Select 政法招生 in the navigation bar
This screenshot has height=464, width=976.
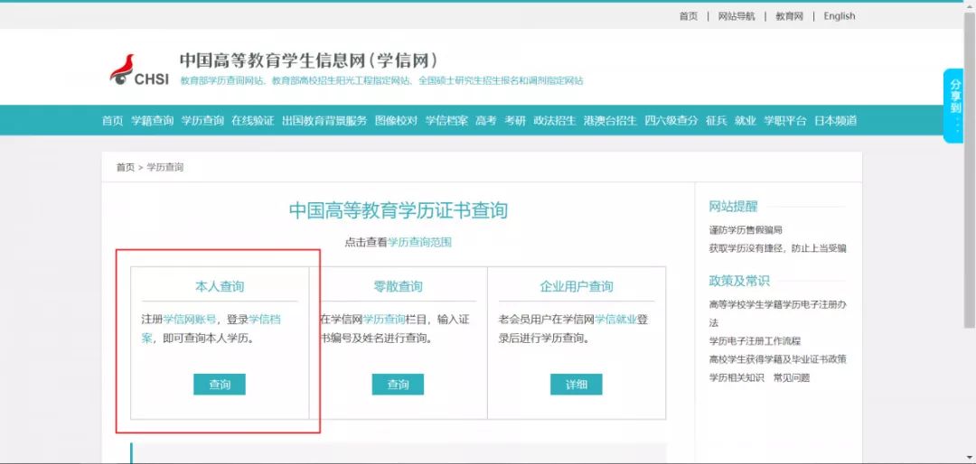tap(555, 121)
